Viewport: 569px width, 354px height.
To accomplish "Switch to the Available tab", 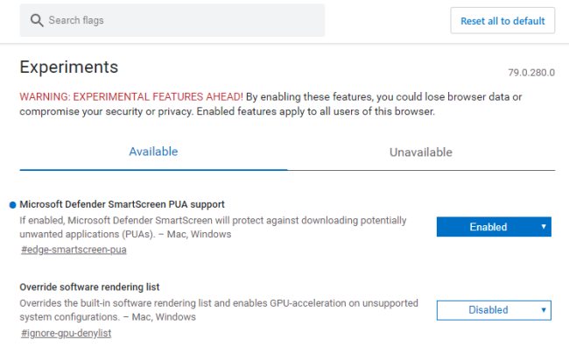I will click(153, 152).
